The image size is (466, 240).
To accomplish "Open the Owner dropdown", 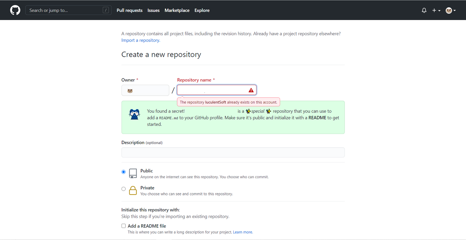I will [145, 90].
